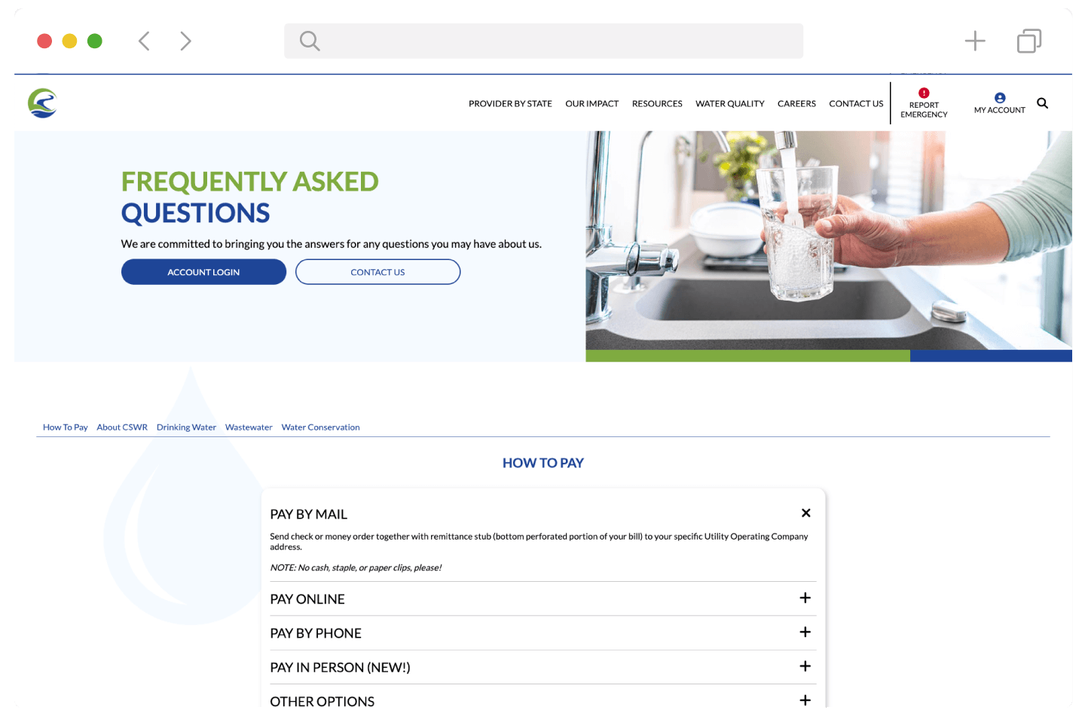Select the Water Conservation FAQ tab

click(x=320, y=427)
